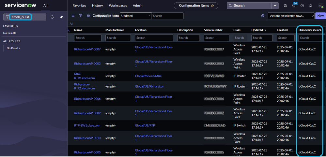326x157 pixels.
Task: Click the list controls hamburger menu icon
Action: (73, 16)
